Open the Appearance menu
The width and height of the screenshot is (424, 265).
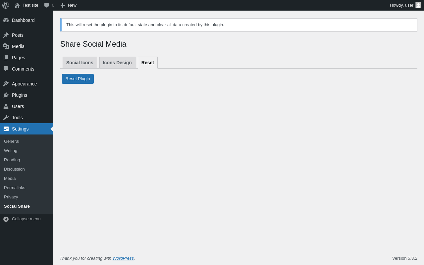click(26, 84)
